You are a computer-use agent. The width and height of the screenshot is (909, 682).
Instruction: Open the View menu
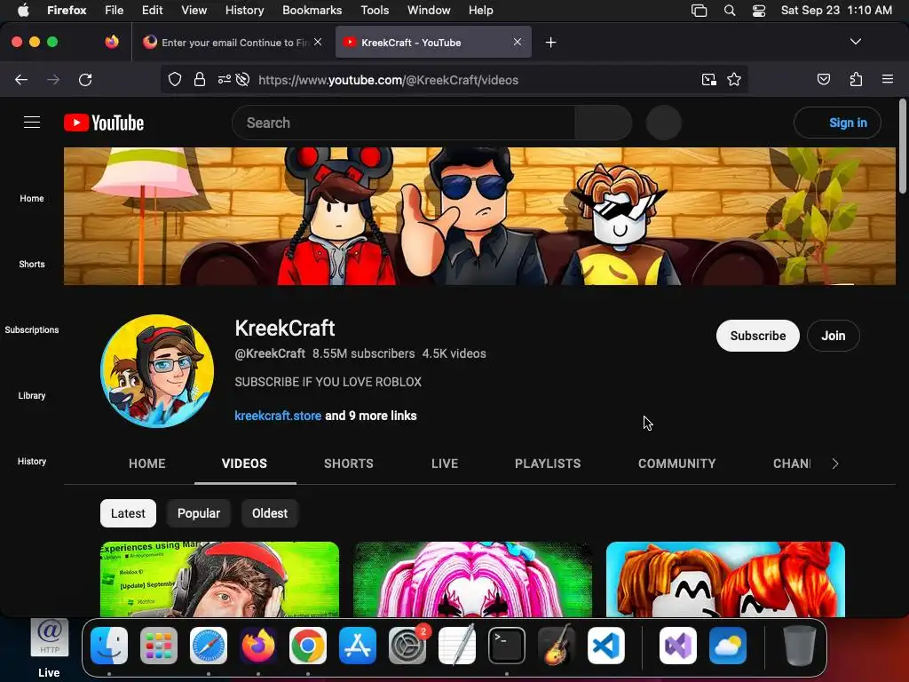pos(194,10)
